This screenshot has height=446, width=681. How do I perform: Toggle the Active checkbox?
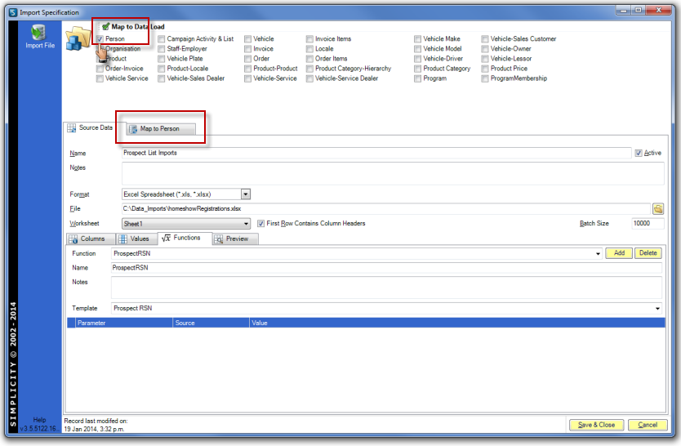[638, 153]
